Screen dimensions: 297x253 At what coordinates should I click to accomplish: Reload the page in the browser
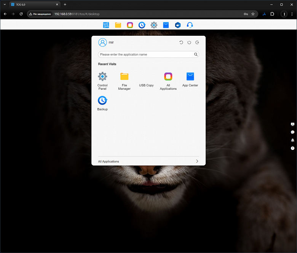[x=21, y=14]
